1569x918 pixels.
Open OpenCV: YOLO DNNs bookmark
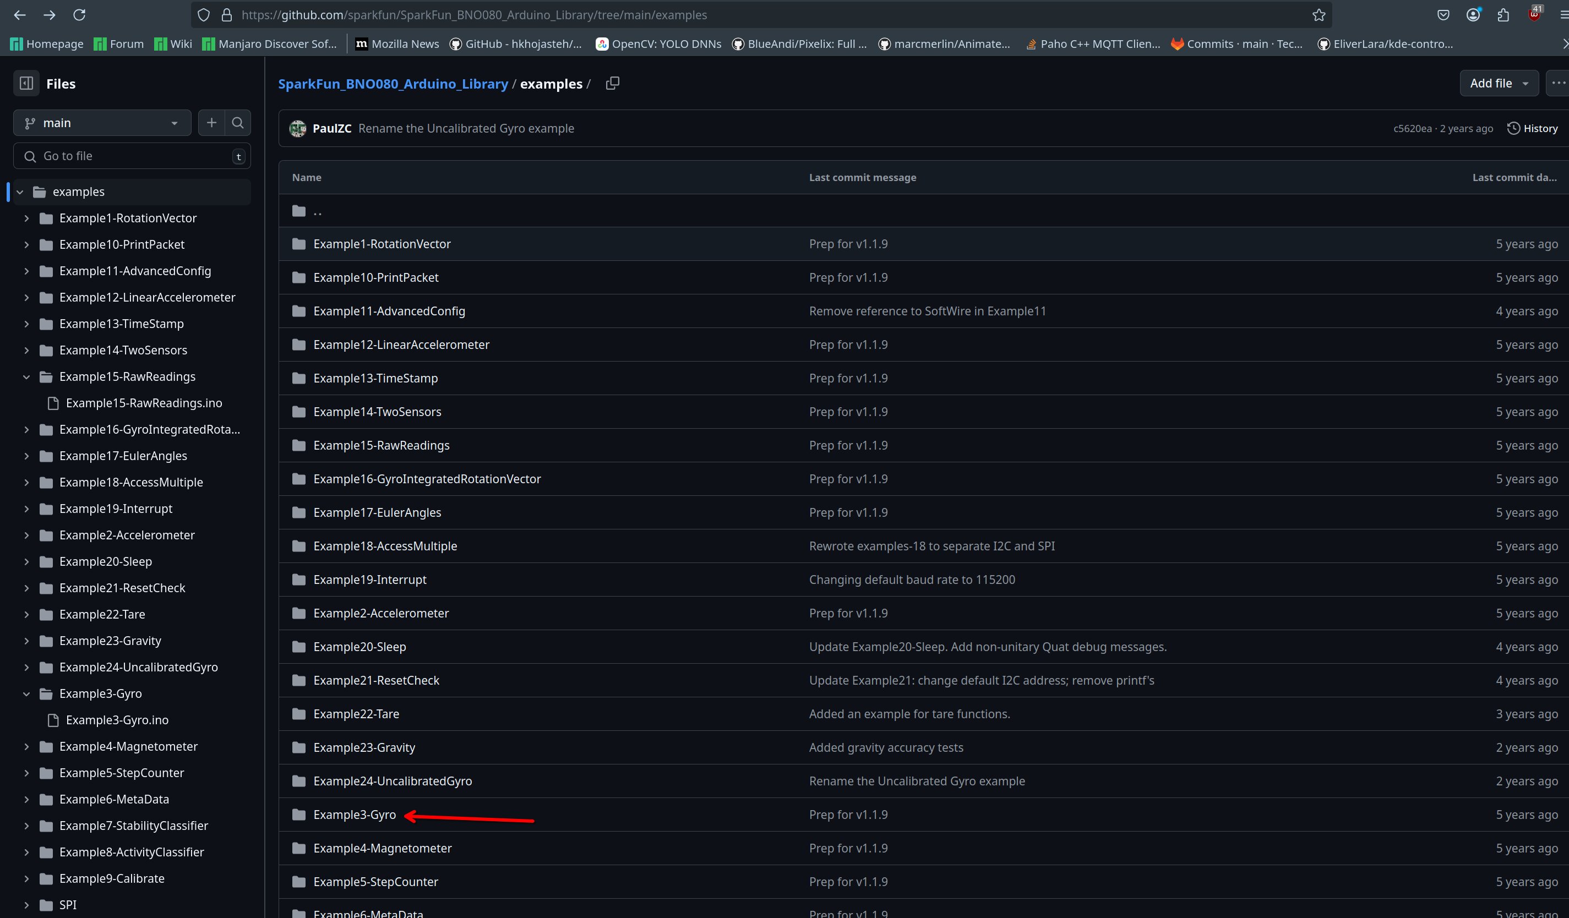[x=658, y=43]
